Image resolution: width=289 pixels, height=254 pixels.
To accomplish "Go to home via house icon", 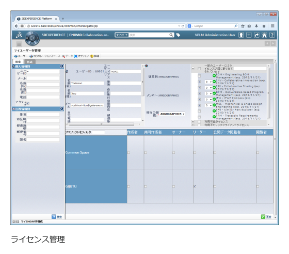I will coord(264,35).
